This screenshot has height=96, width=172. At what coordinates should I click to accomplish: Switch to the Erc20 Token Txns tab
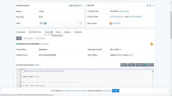click(x=35, y=32)
